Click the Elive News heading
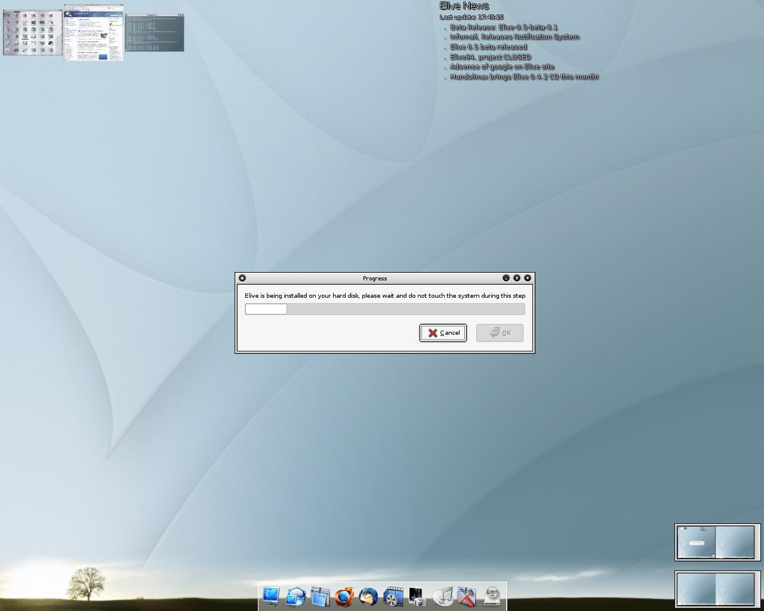Viewport: 764px width, 611px height. [464, 6]
